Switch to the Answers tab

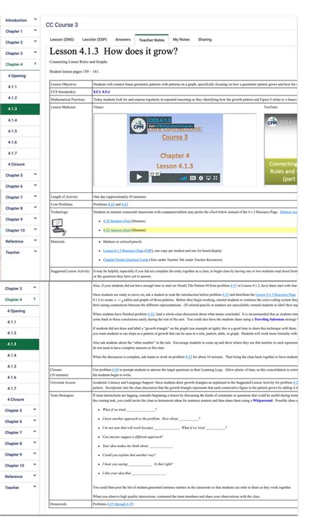coord(123,40)
